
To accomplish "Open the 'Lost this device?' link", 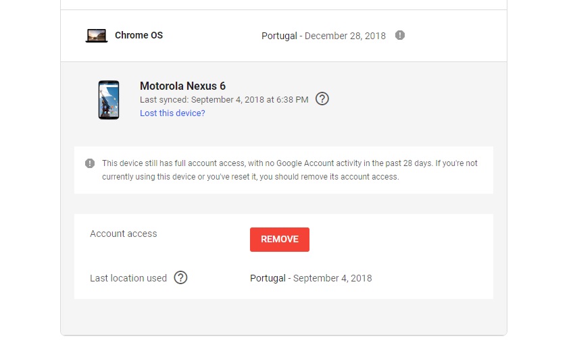I will point(172,113).
